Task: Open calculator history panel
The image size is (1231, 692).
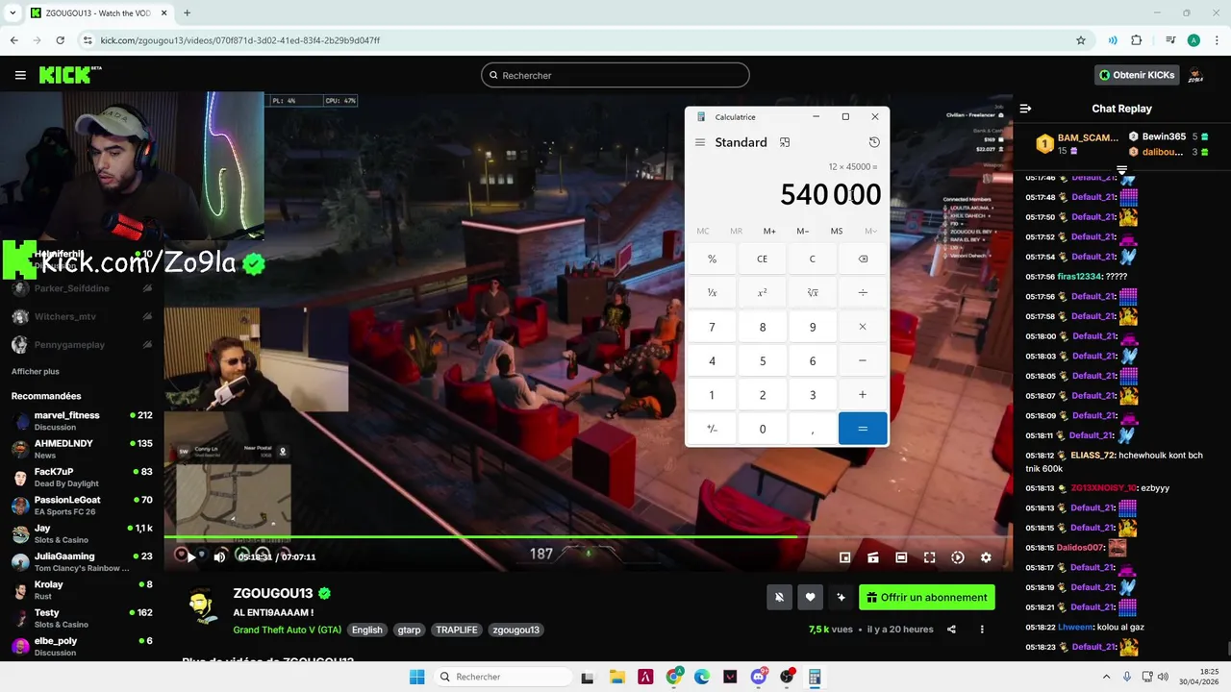Action: [x=874, y=142]
